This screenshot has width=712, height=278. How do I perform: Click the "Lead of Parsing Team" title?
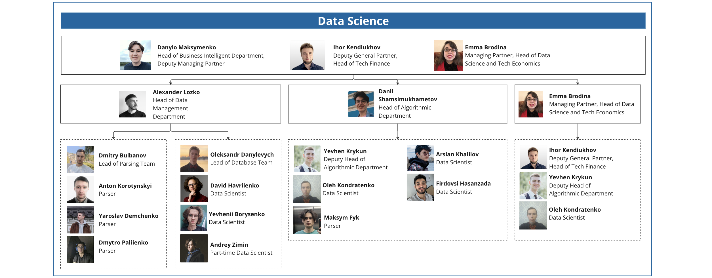pos(127,164)
